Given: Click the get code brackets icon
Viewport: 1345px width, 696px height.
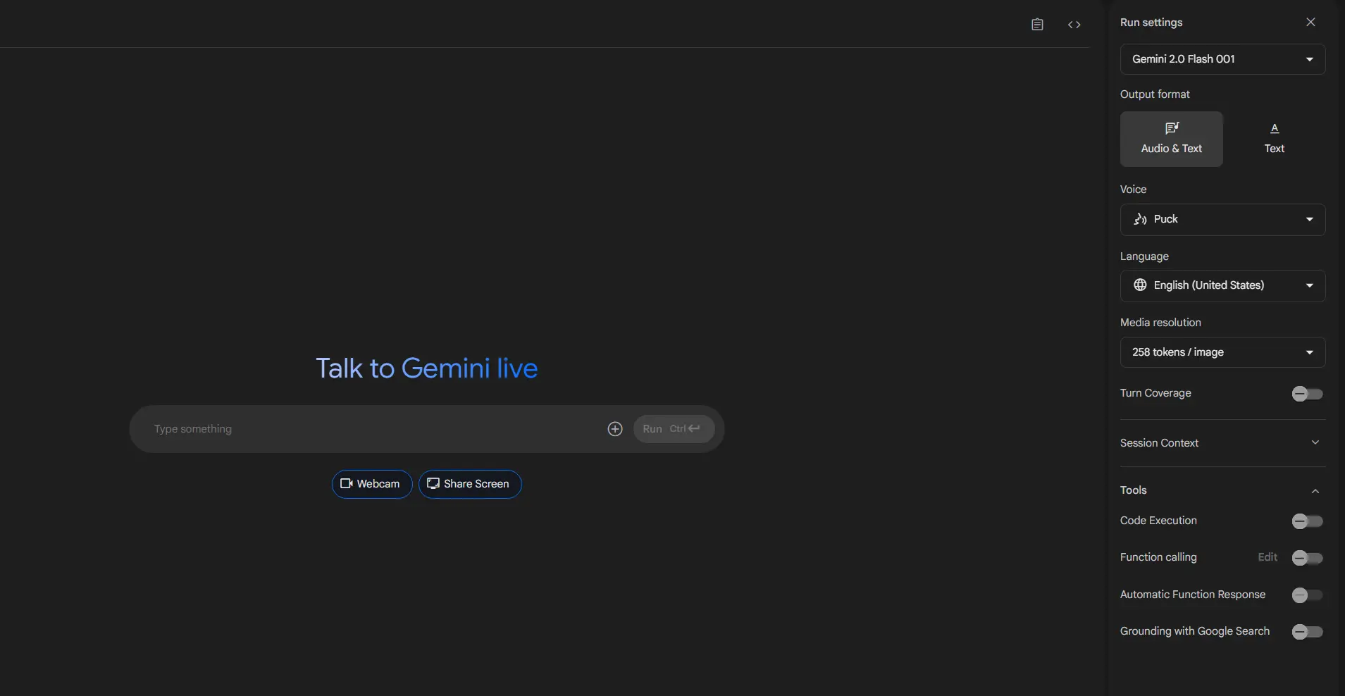Looking at the screenshot, I should tap(1074, 25).
